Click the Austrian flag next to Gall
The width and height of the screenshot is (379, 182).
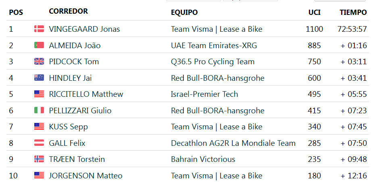click(39, 143)
